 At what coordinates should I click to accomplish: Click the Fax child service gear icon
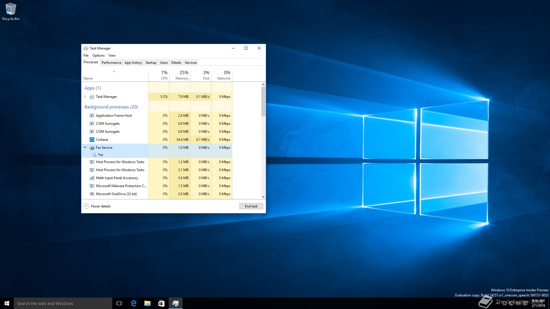(x=94, y=155)
